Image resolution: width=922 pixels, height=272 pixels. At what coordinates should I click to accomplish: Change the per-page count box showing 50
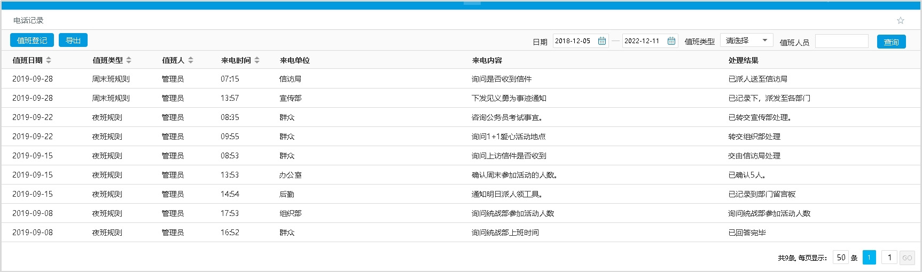[841, 258]
